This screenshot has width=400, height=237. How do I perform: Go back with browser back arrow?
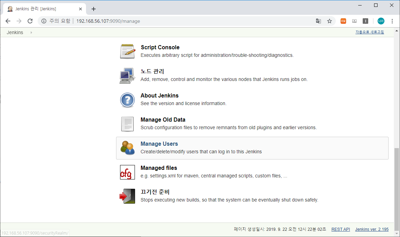[x=8, y=21]
